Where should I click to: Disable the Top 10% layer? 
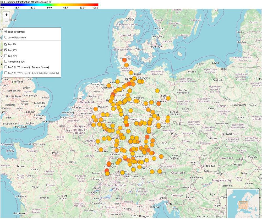coord(6,50)
